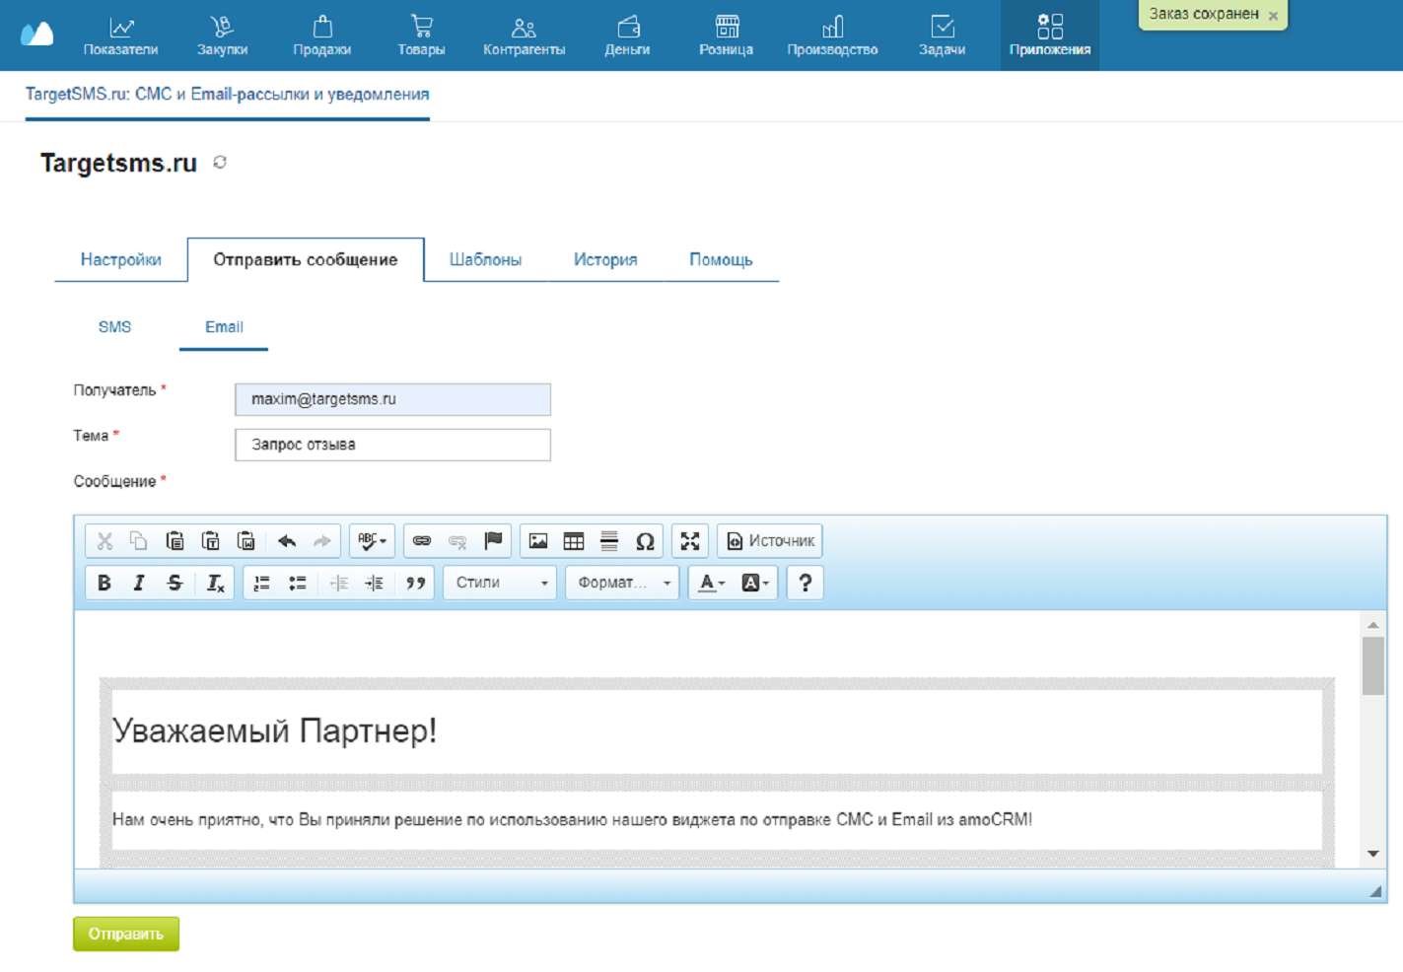Viewport: 1403px width, 972px height.
Task: Open the text color picker
Action: click(x=711, y=583)
